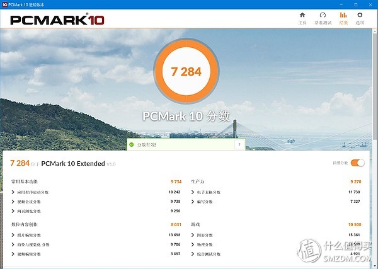Click the 9 706 rendering score
This screenshot has width=378, height=269.
point(176,244)
